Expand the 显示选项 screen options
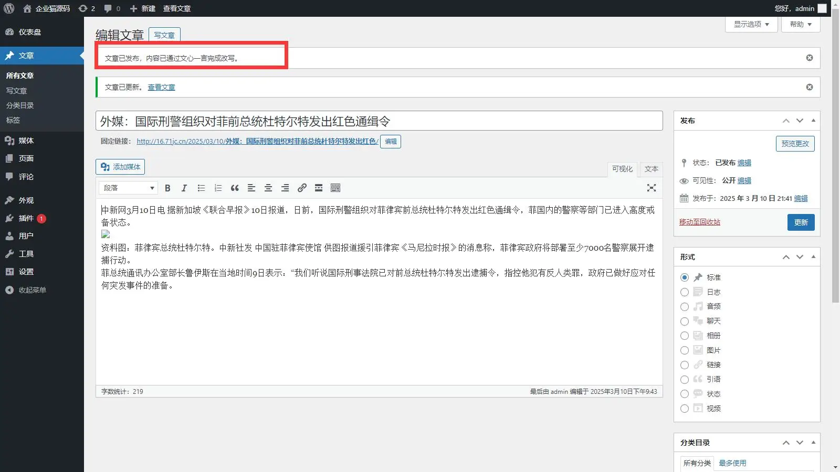840x472 pixels. click(x=751, y=24)
